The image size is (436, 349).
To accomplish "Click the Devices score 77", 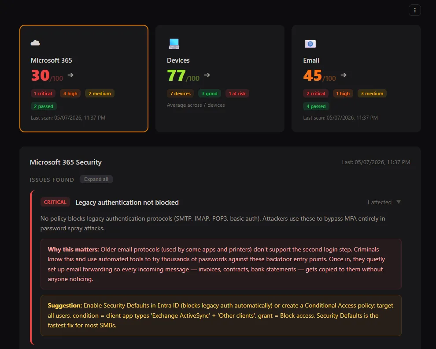I will tap(176, 75).
